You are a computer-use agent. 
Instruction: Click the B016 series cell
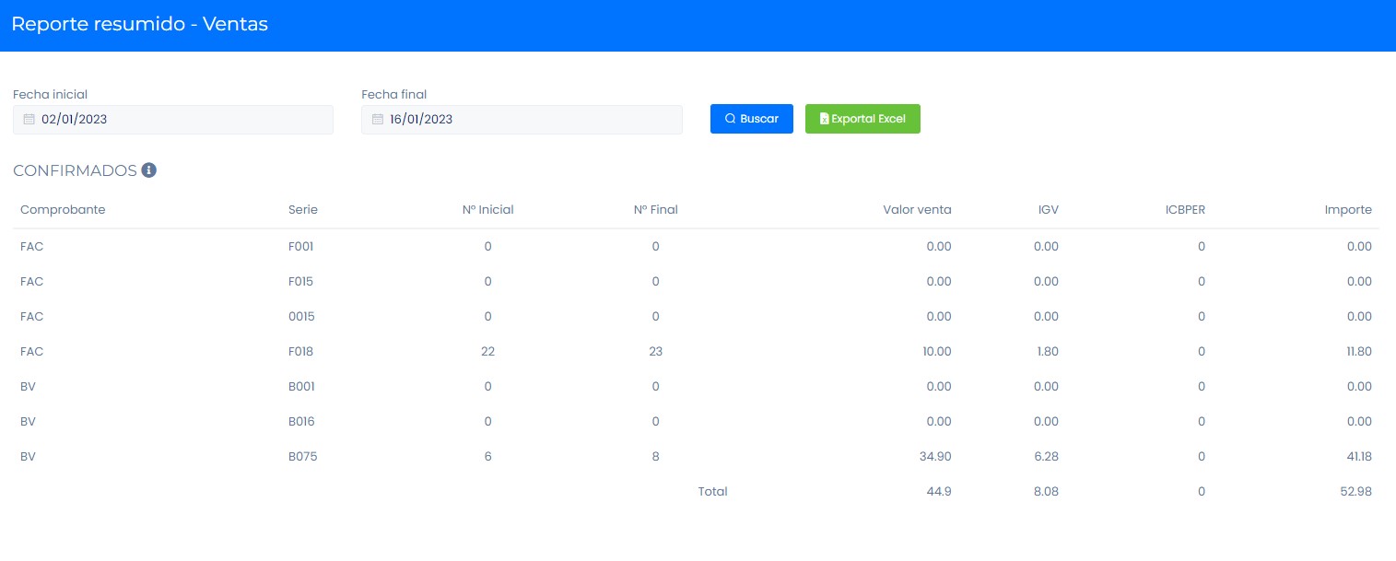(302, 422)
